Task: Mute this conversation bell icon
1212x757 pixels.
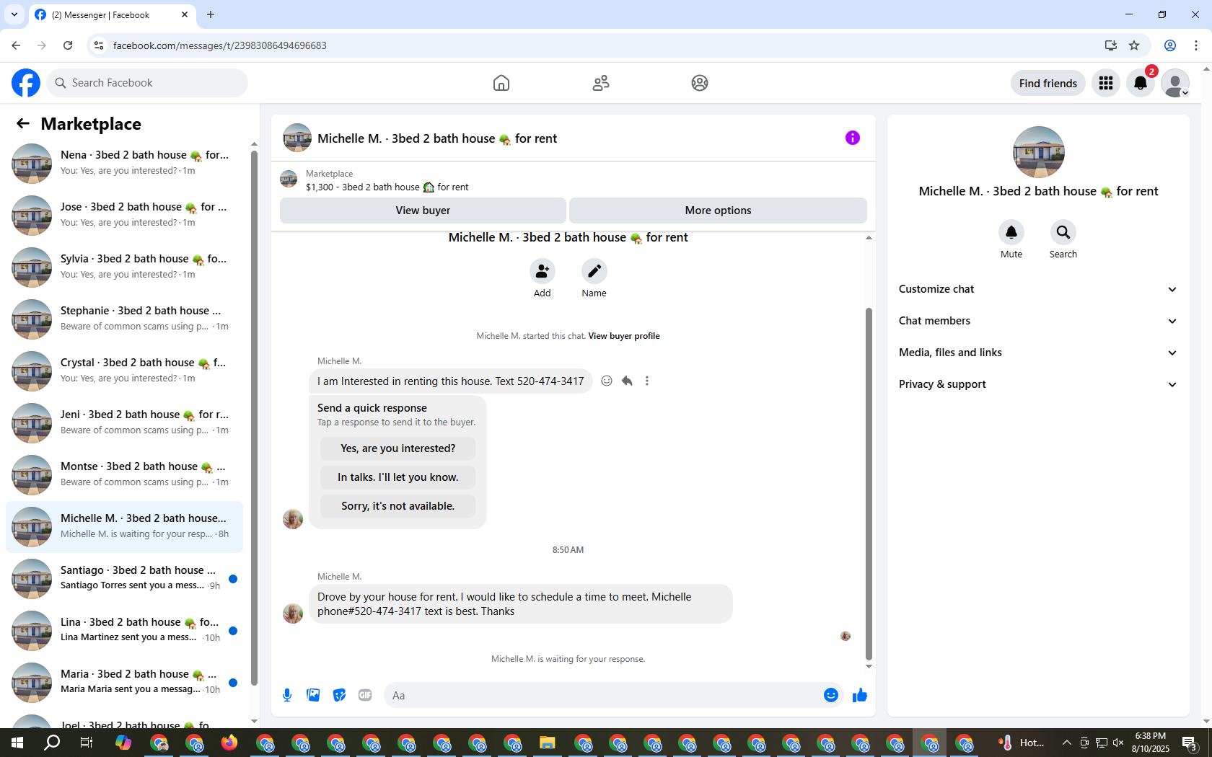Action: [1011, 232]
